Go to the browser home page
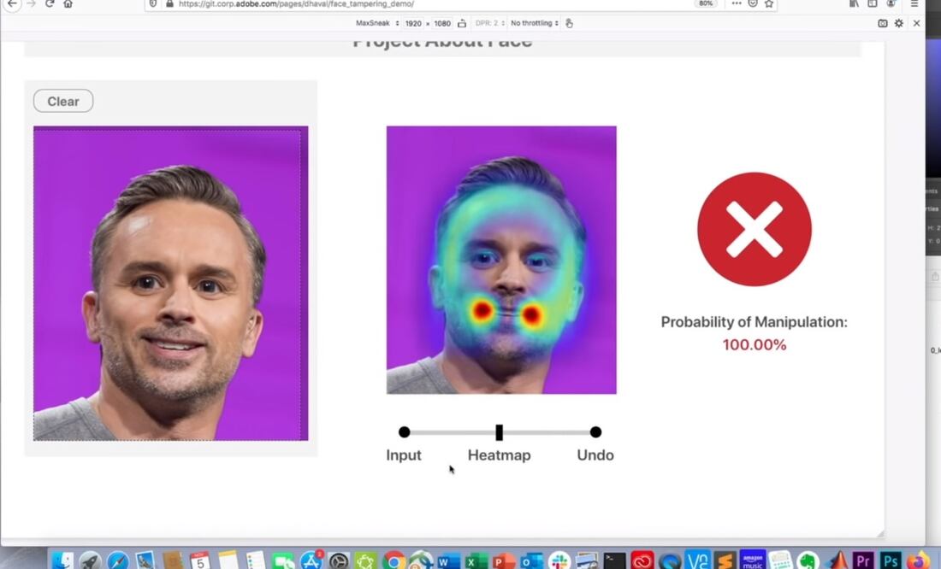This screenshot has width=941, height=569. coord(68,3)
